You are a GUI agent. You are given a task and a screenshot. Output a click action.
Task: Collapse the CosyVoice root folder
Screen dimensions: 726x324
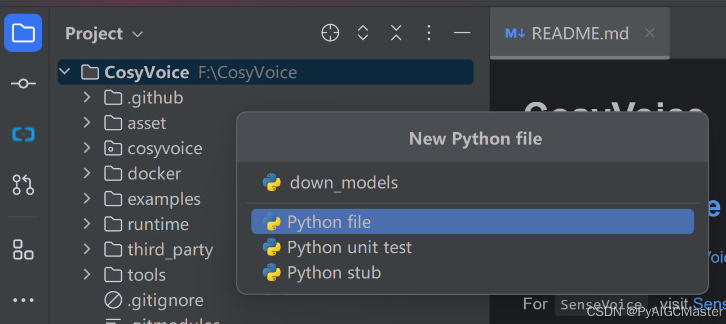pyautogui.click(x=65, y=72)
